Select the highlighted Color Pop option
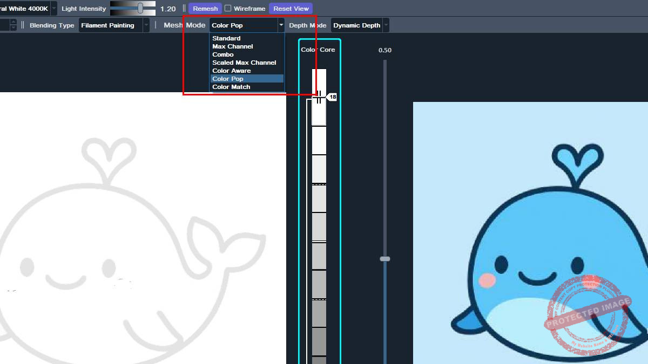This screenshot has width=648, height=364. pyautogui.click(x=227, y=79)
